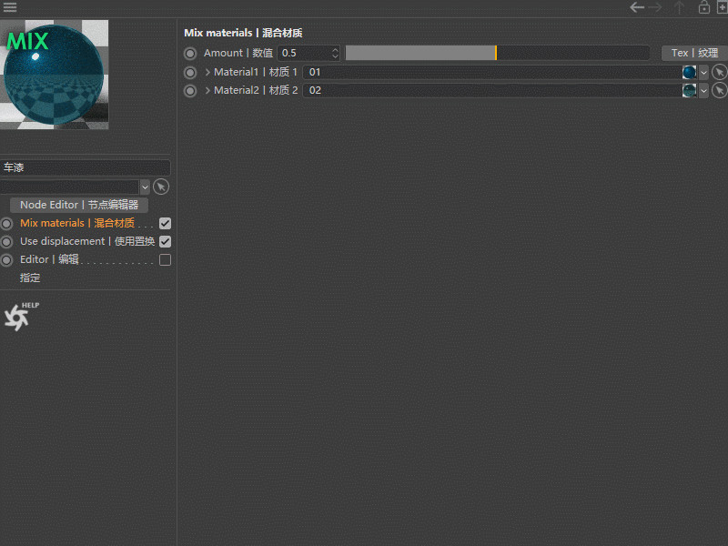
Task: Click the Amount slider bar
Action: click(497, 53)
